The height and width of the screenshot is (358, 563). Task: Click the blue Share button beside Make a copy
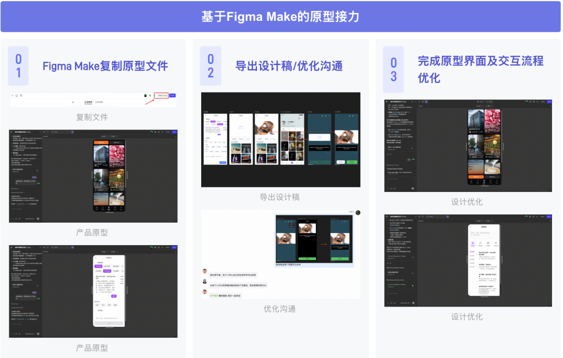tap(173, 95)
